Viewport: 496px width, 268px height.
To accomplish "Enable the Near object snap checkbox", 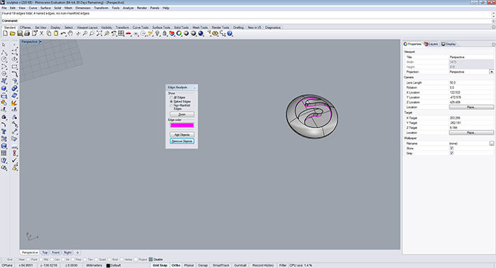I will pos(16,259).
